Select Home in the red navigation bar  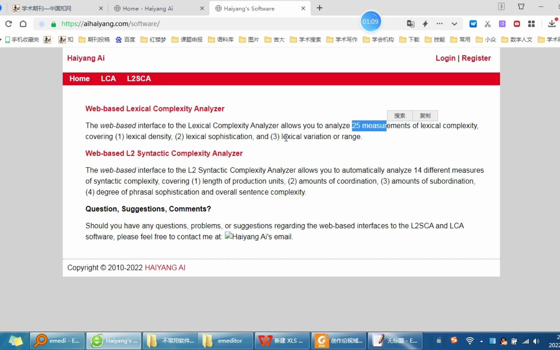79,78
